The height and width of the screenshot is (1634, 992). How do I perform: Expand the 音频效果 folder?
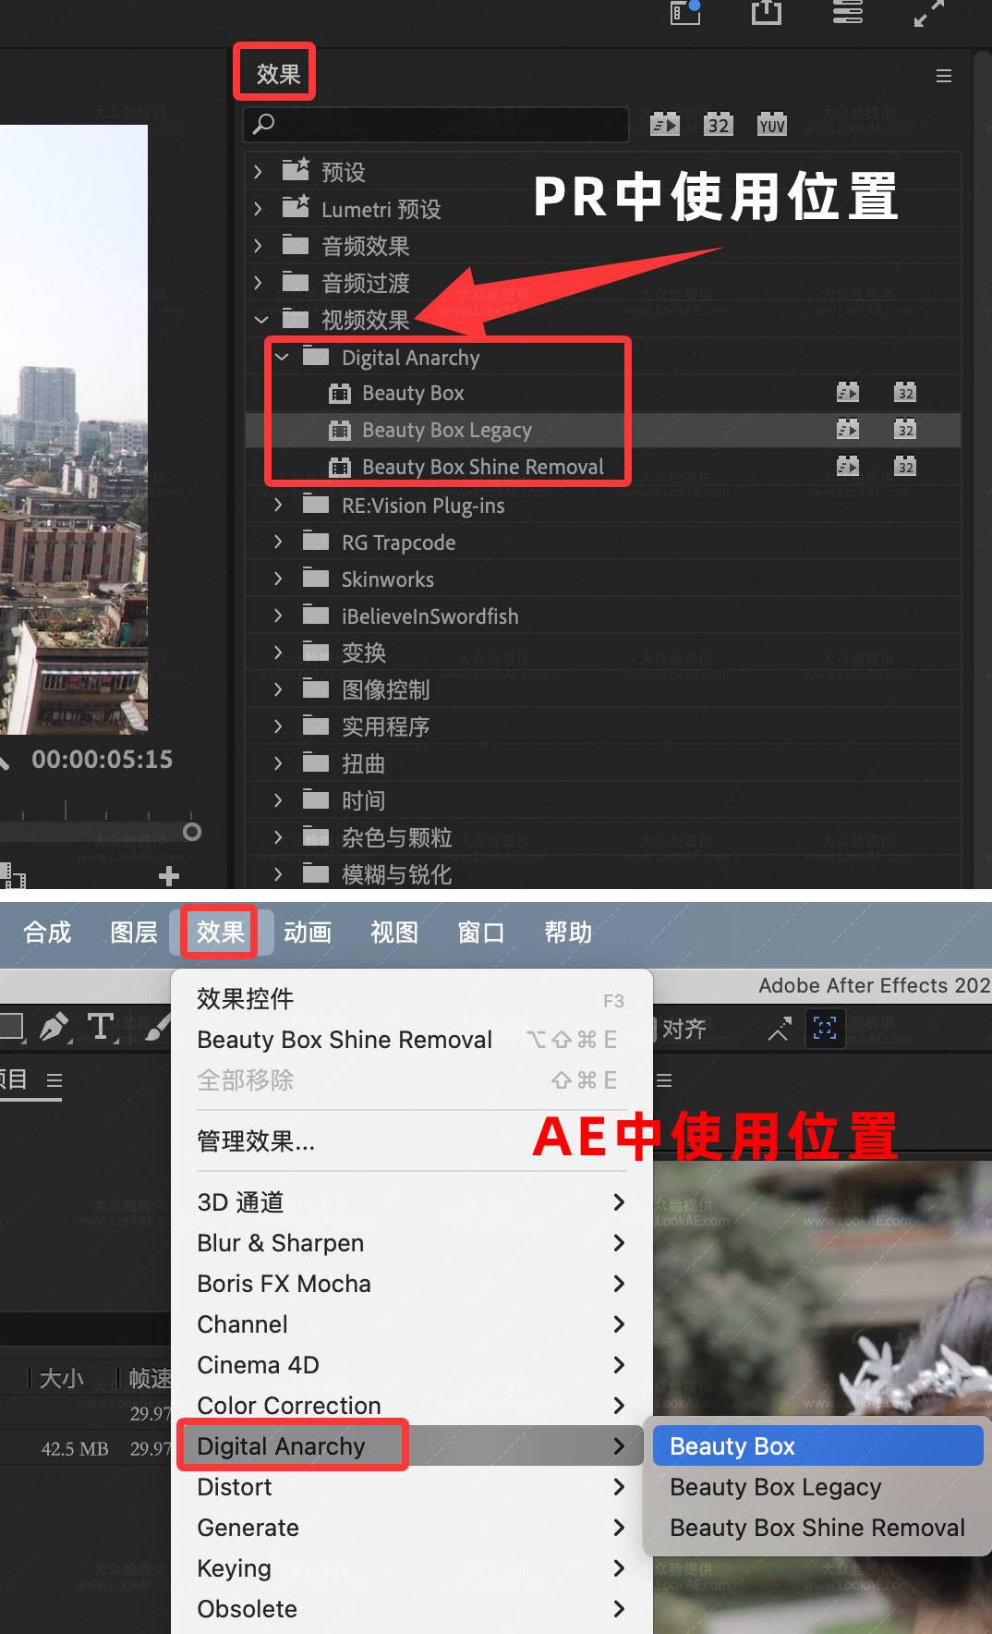pyautogui.click(x=259, y=246)
